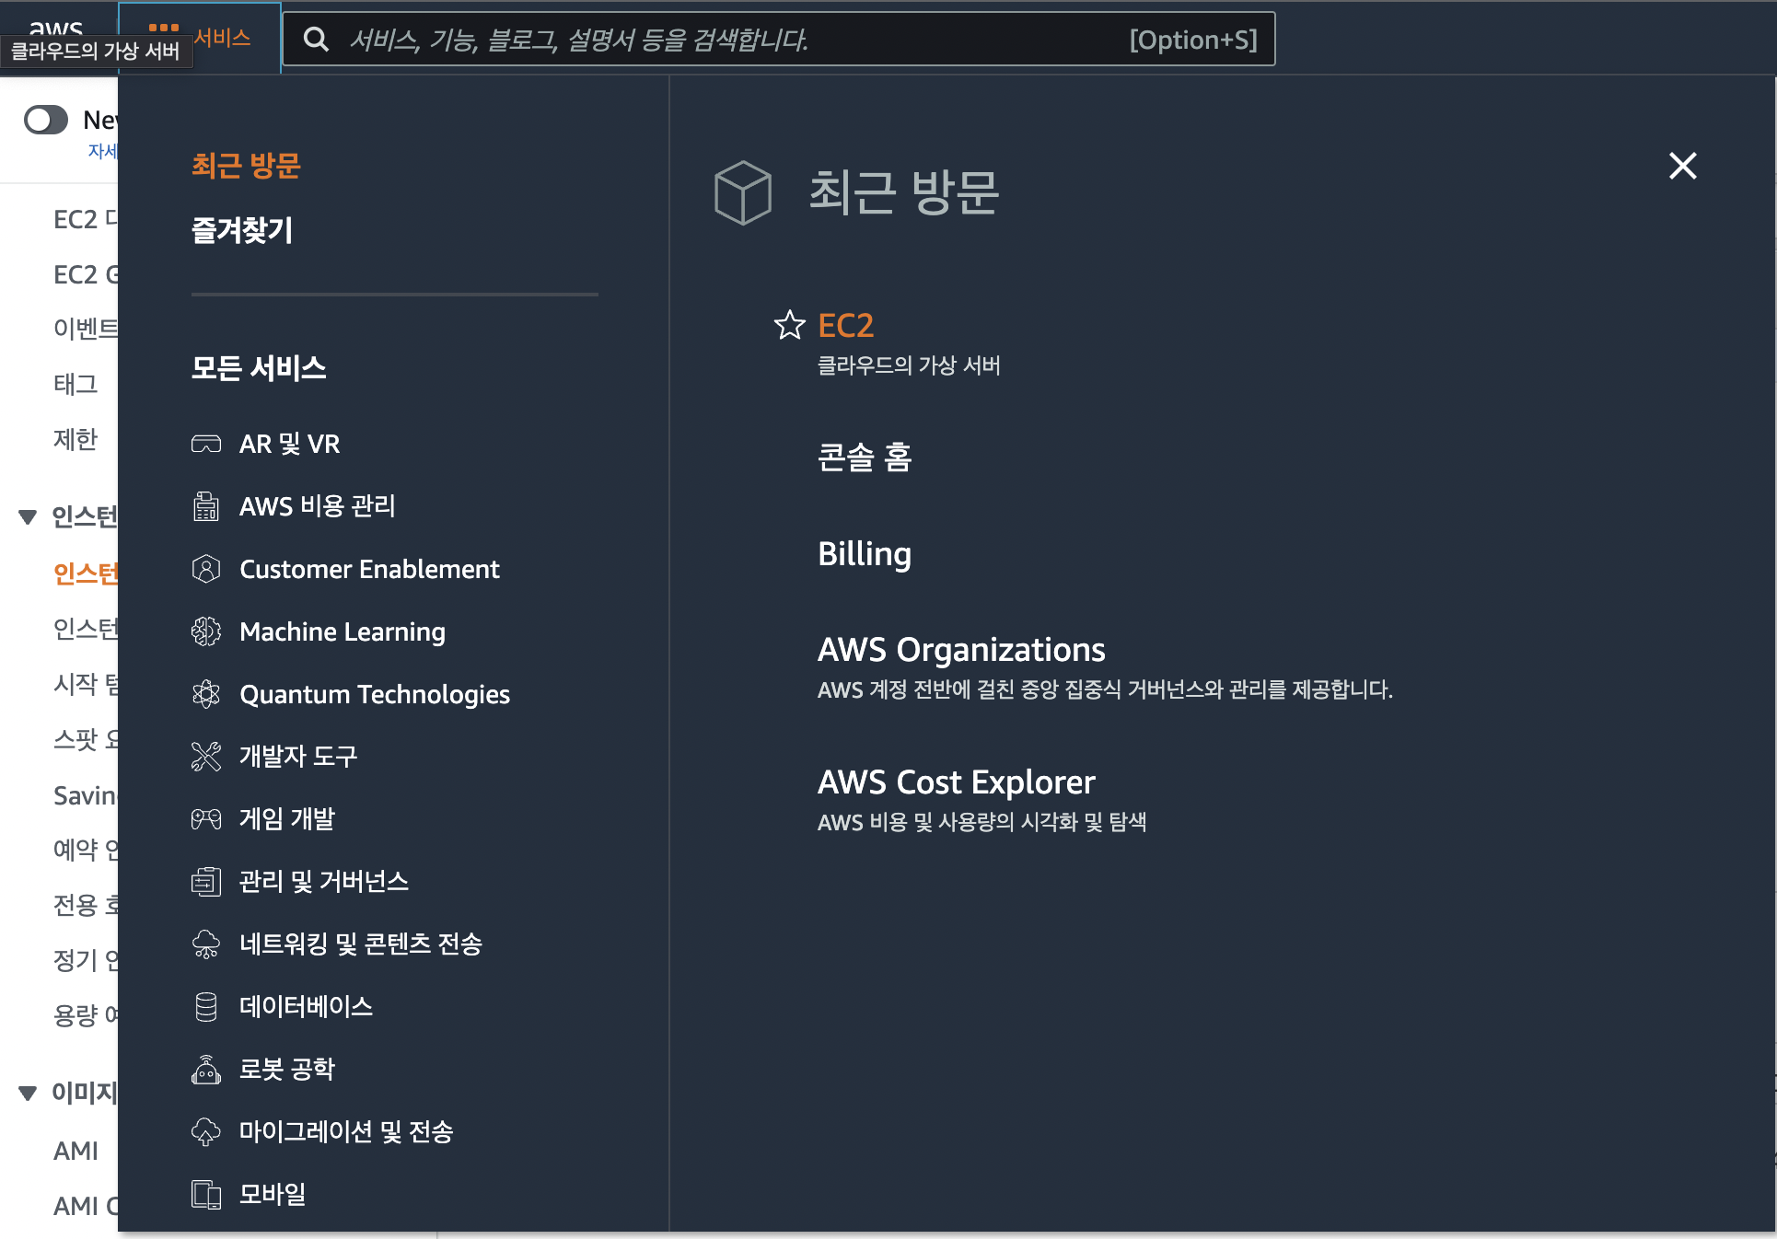Click the 제한 sidebar item

75,439
